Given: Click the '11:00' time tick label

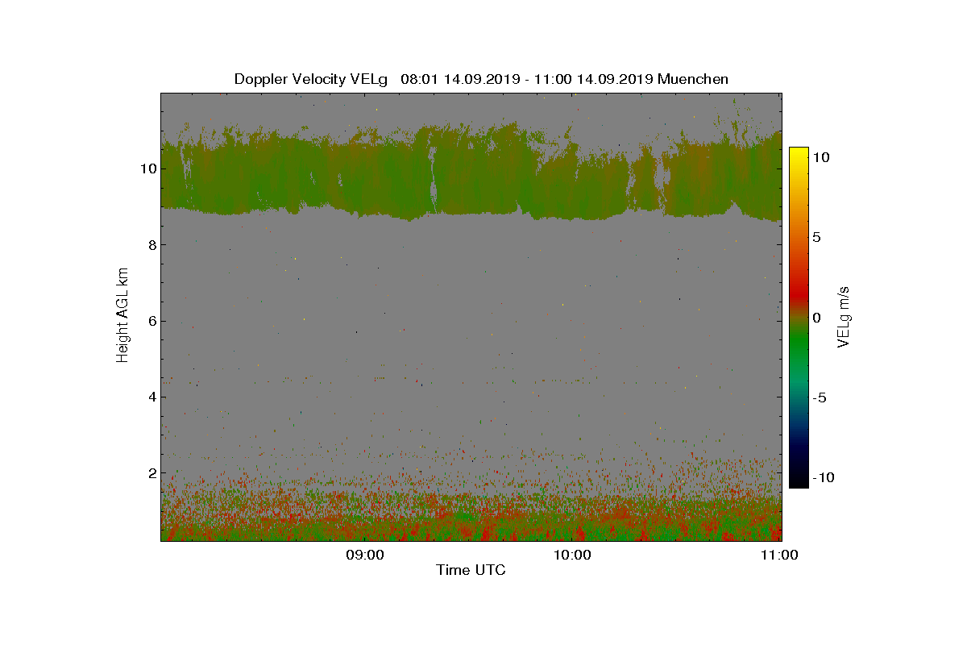Looking at the screenshot, I should coord(780,555).
